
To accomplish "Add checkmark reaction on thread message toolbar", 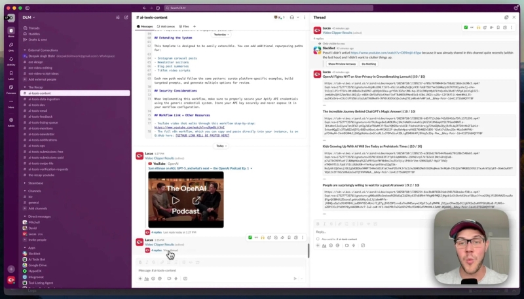I will [466, 27].
